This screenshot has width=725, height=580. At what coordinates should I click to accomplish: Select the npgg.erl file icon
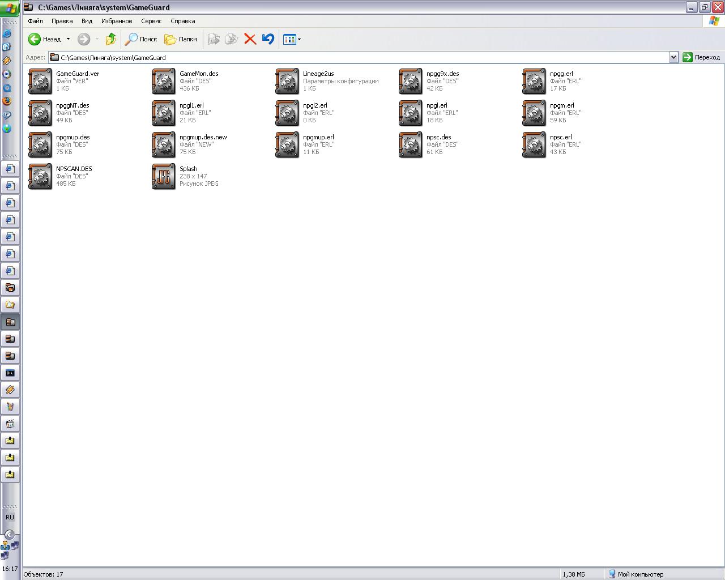534,81
